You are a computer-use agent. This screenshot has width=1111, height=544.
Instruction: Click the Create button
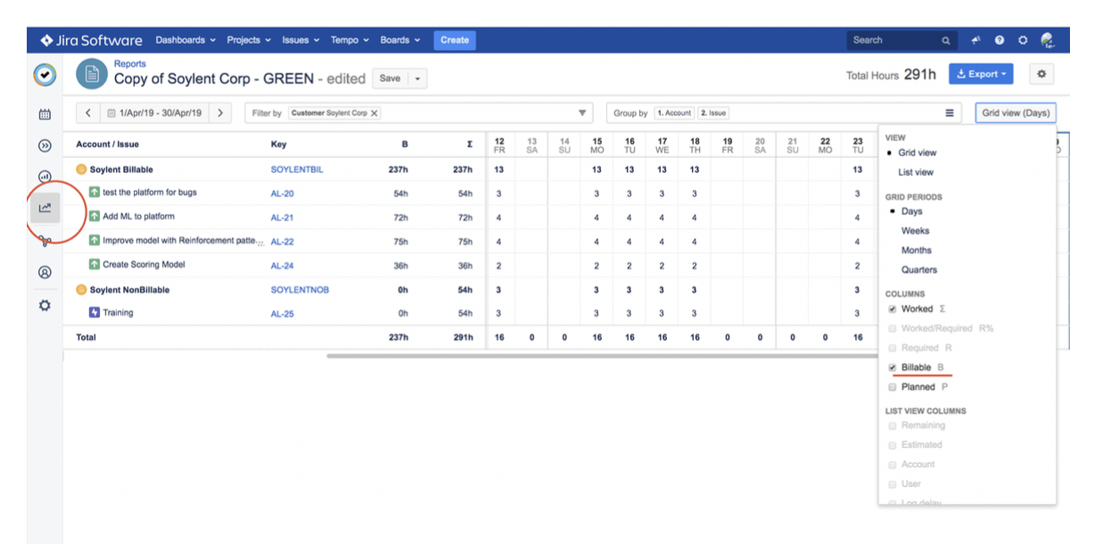[455, 40]
